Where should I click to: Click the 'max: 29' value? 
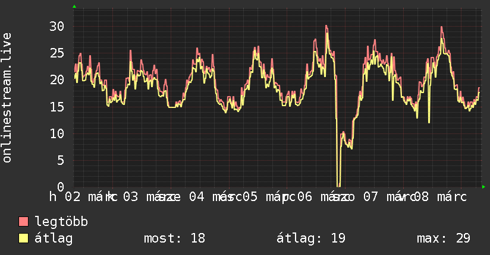click(x=444, y=238)
